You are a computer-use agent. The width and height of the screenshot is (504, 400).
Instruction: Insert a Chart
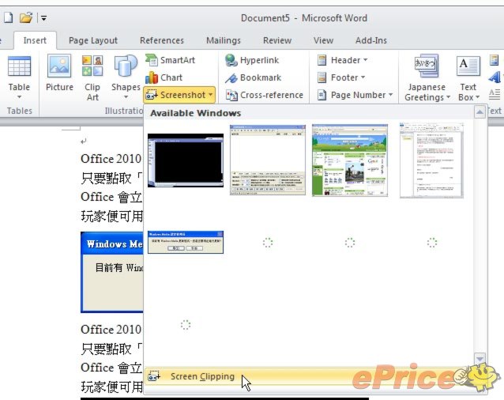(164, 77)
